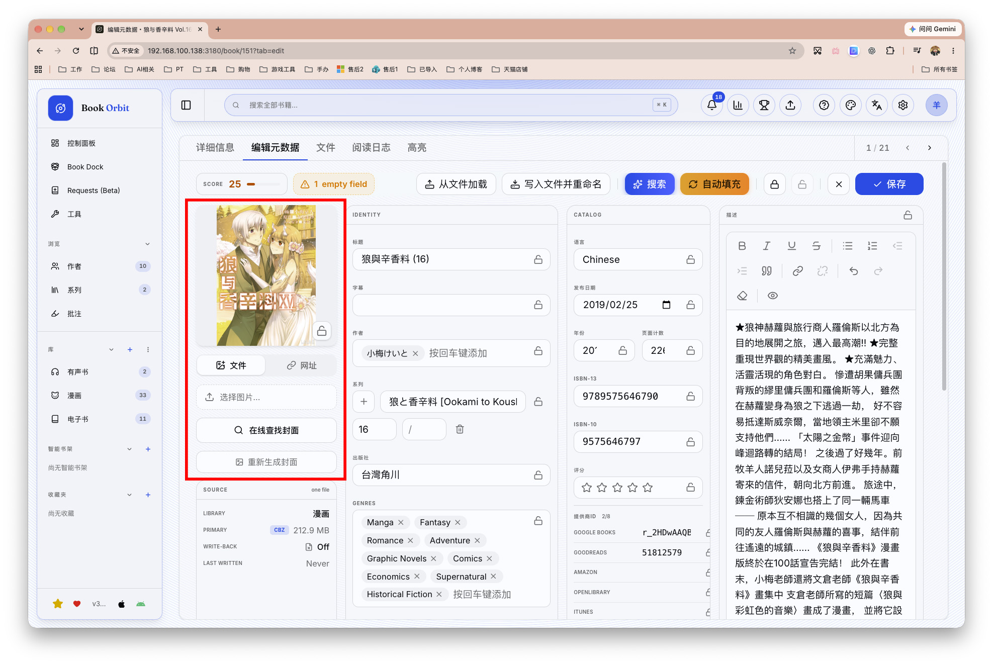
Task: Click the 搜索 metadata search button
Action: [650, 184]
